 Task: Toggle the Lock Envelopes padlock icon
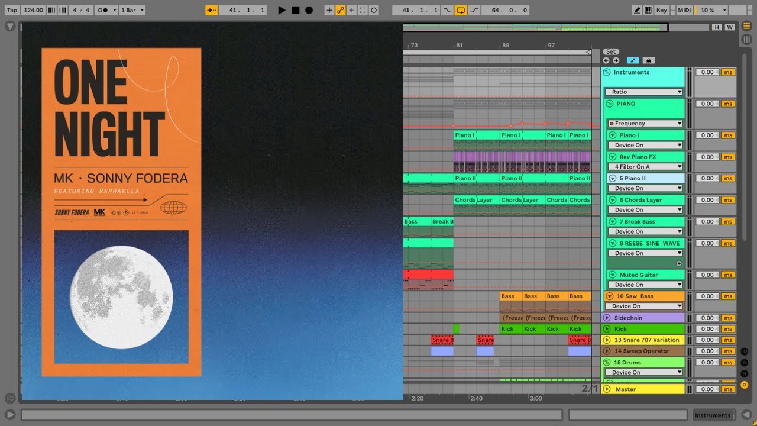[x=648, y=60]
